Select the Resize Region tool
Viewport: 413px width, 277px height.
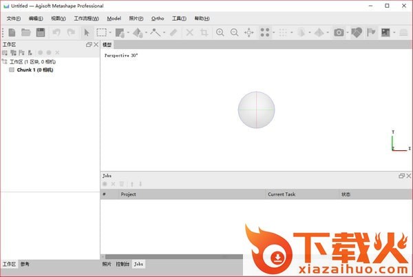point(120,32)
